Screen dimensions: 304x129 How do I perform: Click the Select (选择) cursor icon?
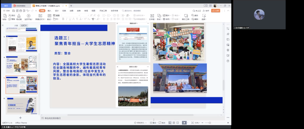coord(204,16)
